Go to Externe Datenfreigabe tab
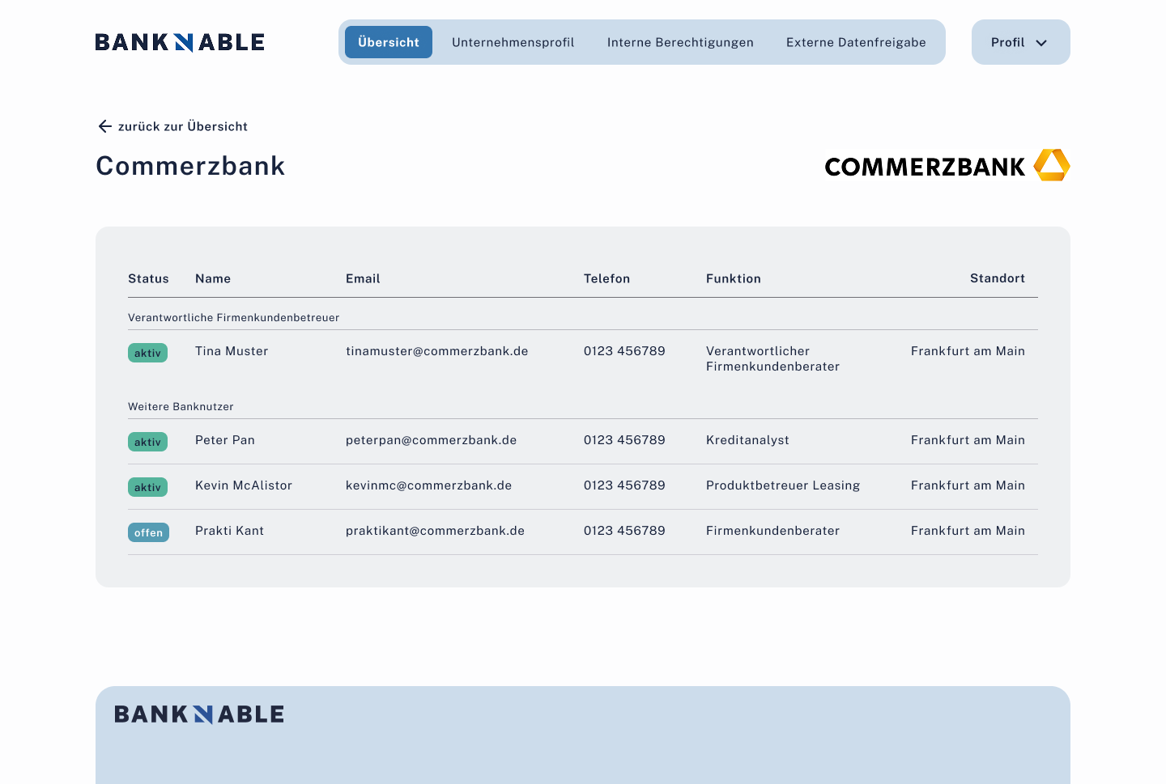Viewport: 1166px width, 784px height. point(856,42)
